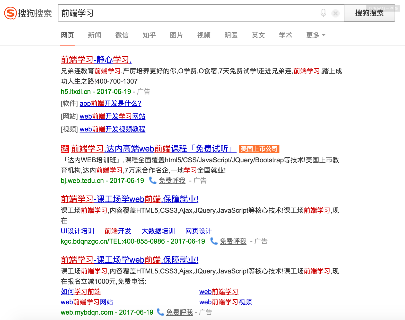Viewport: 405px width, 320px height.
Task: Clear the search box with X icon
Action: 336,13
